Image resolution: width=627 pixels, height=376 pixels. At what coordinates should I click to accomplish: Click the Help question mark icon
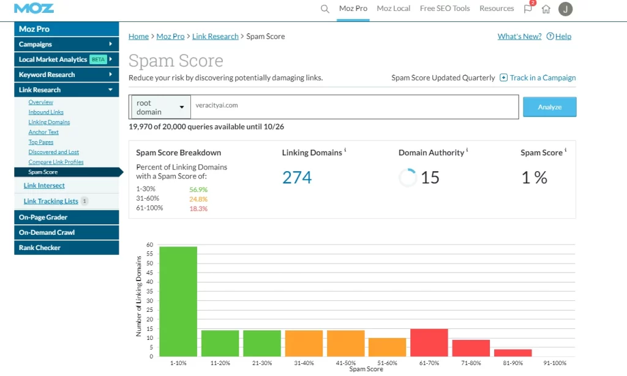(550, 36)
